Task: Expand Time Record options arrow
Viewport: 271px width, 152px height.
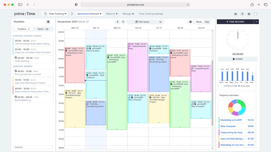Action: click(x=256, y=22)
